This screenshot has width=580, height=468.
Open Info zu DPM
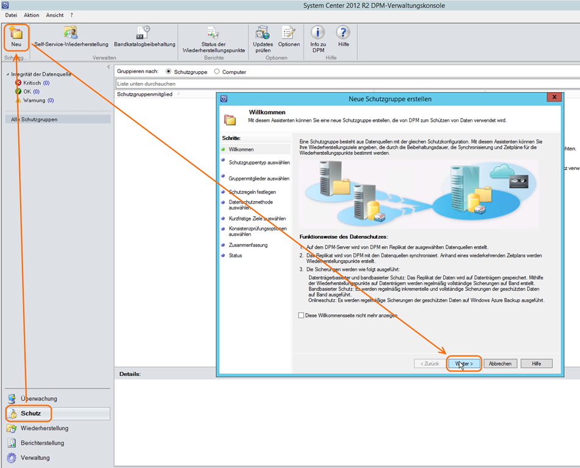tap(318, 36)
